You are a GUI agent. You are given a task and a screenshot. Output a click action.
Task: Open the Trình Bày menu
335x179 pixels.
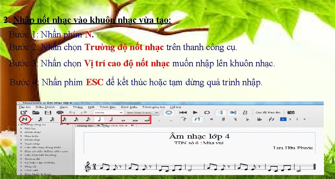(108, 107)
